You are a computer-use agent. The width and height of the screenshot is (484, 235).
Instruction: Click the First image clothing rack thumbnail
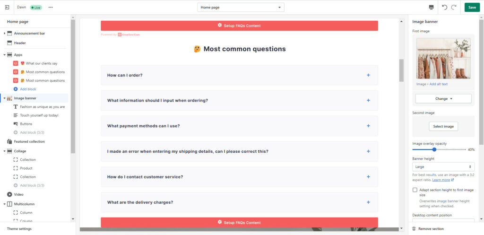tap(443, 58)
